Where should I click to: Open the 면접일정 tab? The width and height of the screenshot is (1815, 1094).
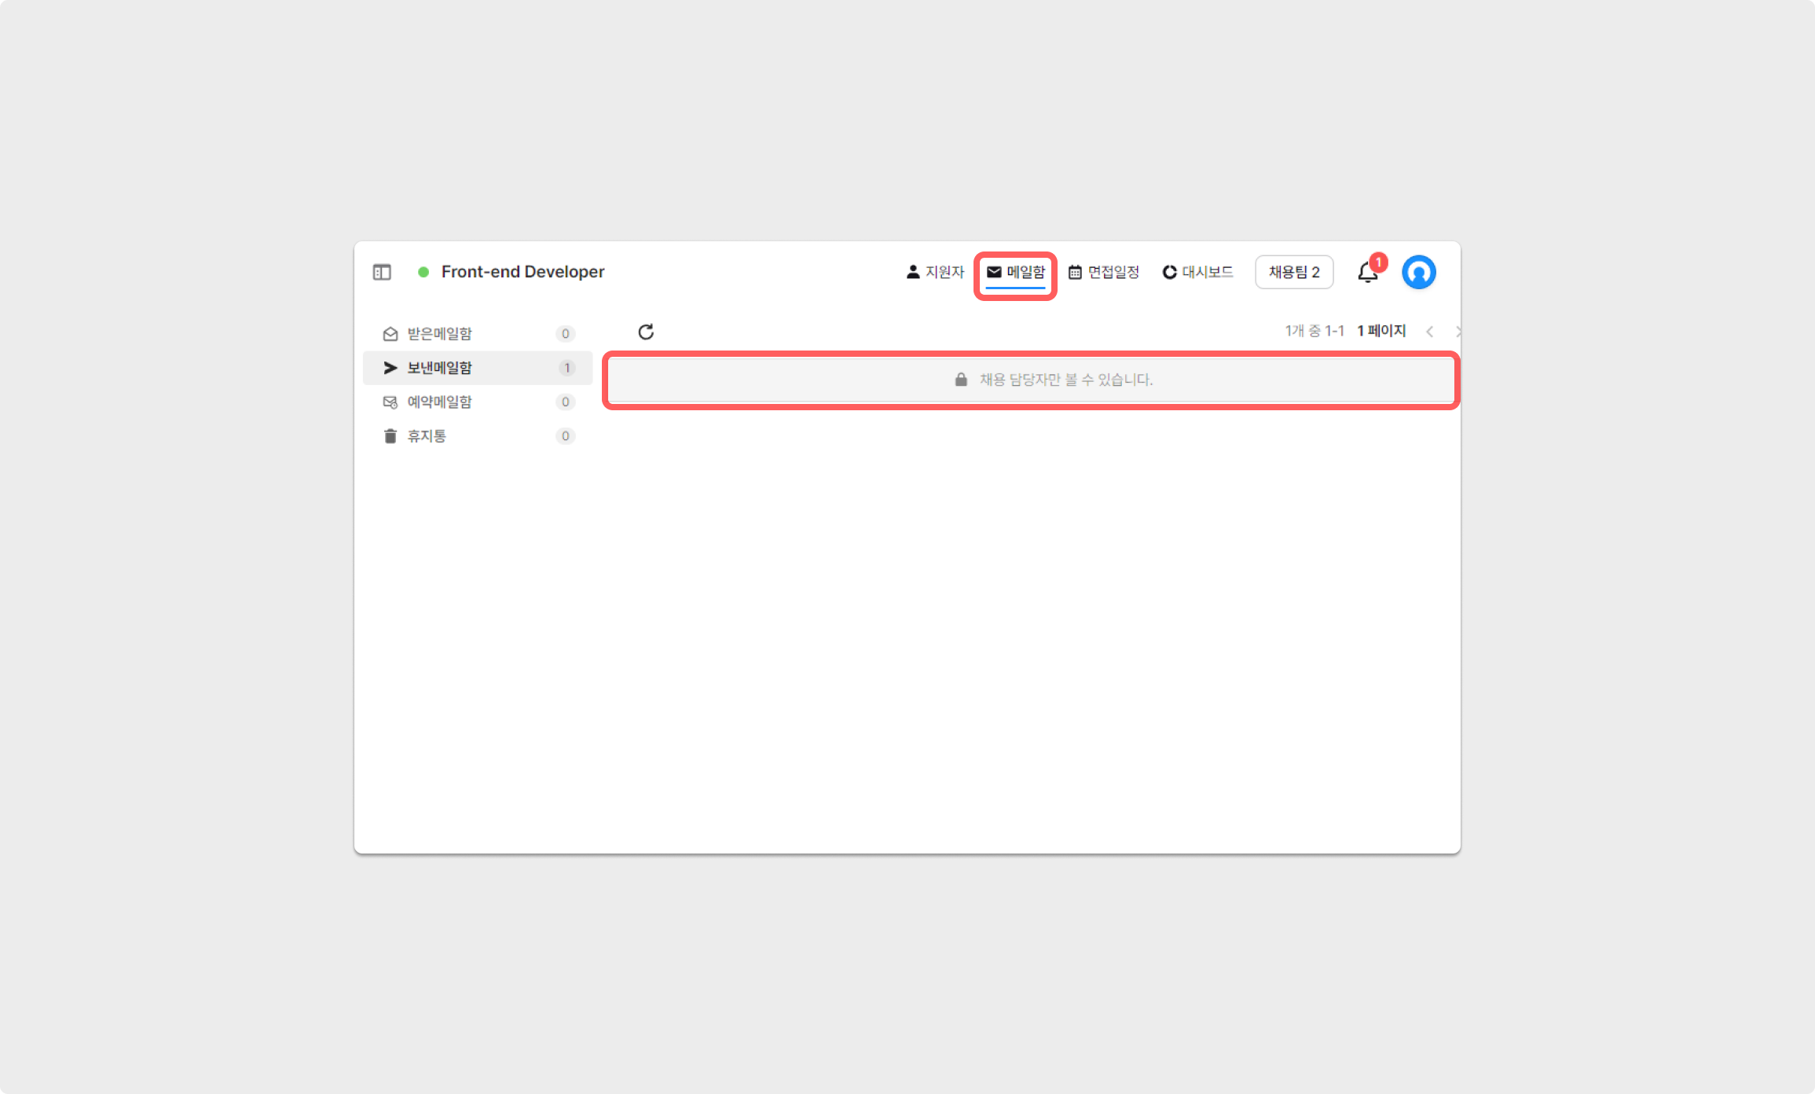click(x=1104, y=272)
